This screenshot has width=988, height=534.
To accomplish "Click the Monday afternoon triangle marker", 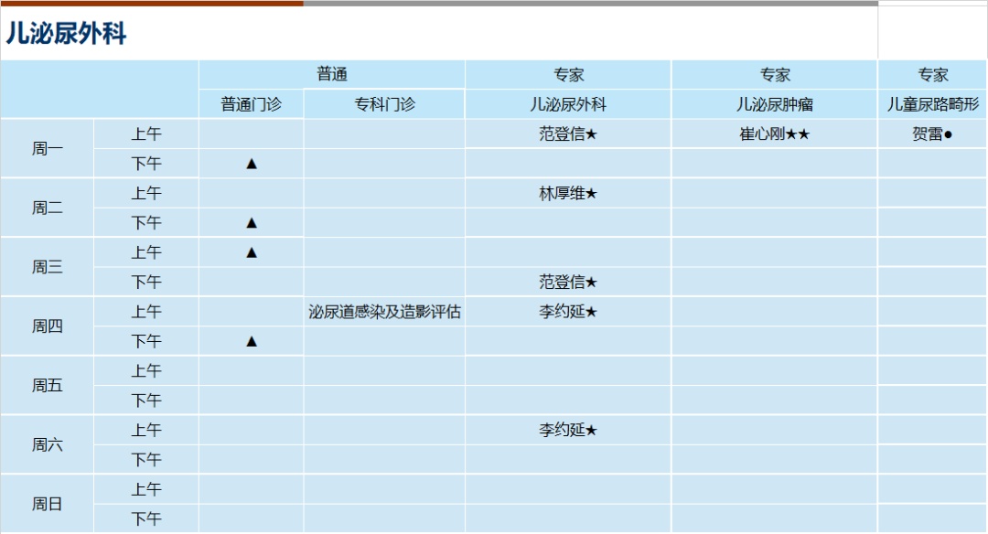I will (252, 164).
